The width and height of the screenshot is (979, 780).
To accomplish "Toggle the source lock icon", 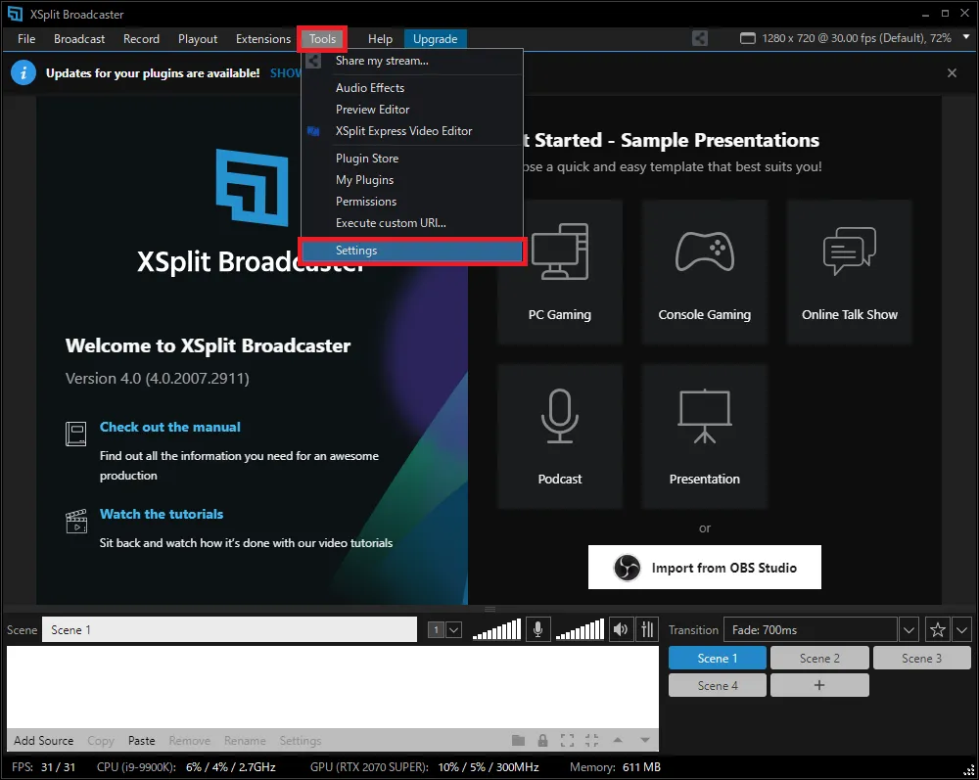I will point(542,741).
